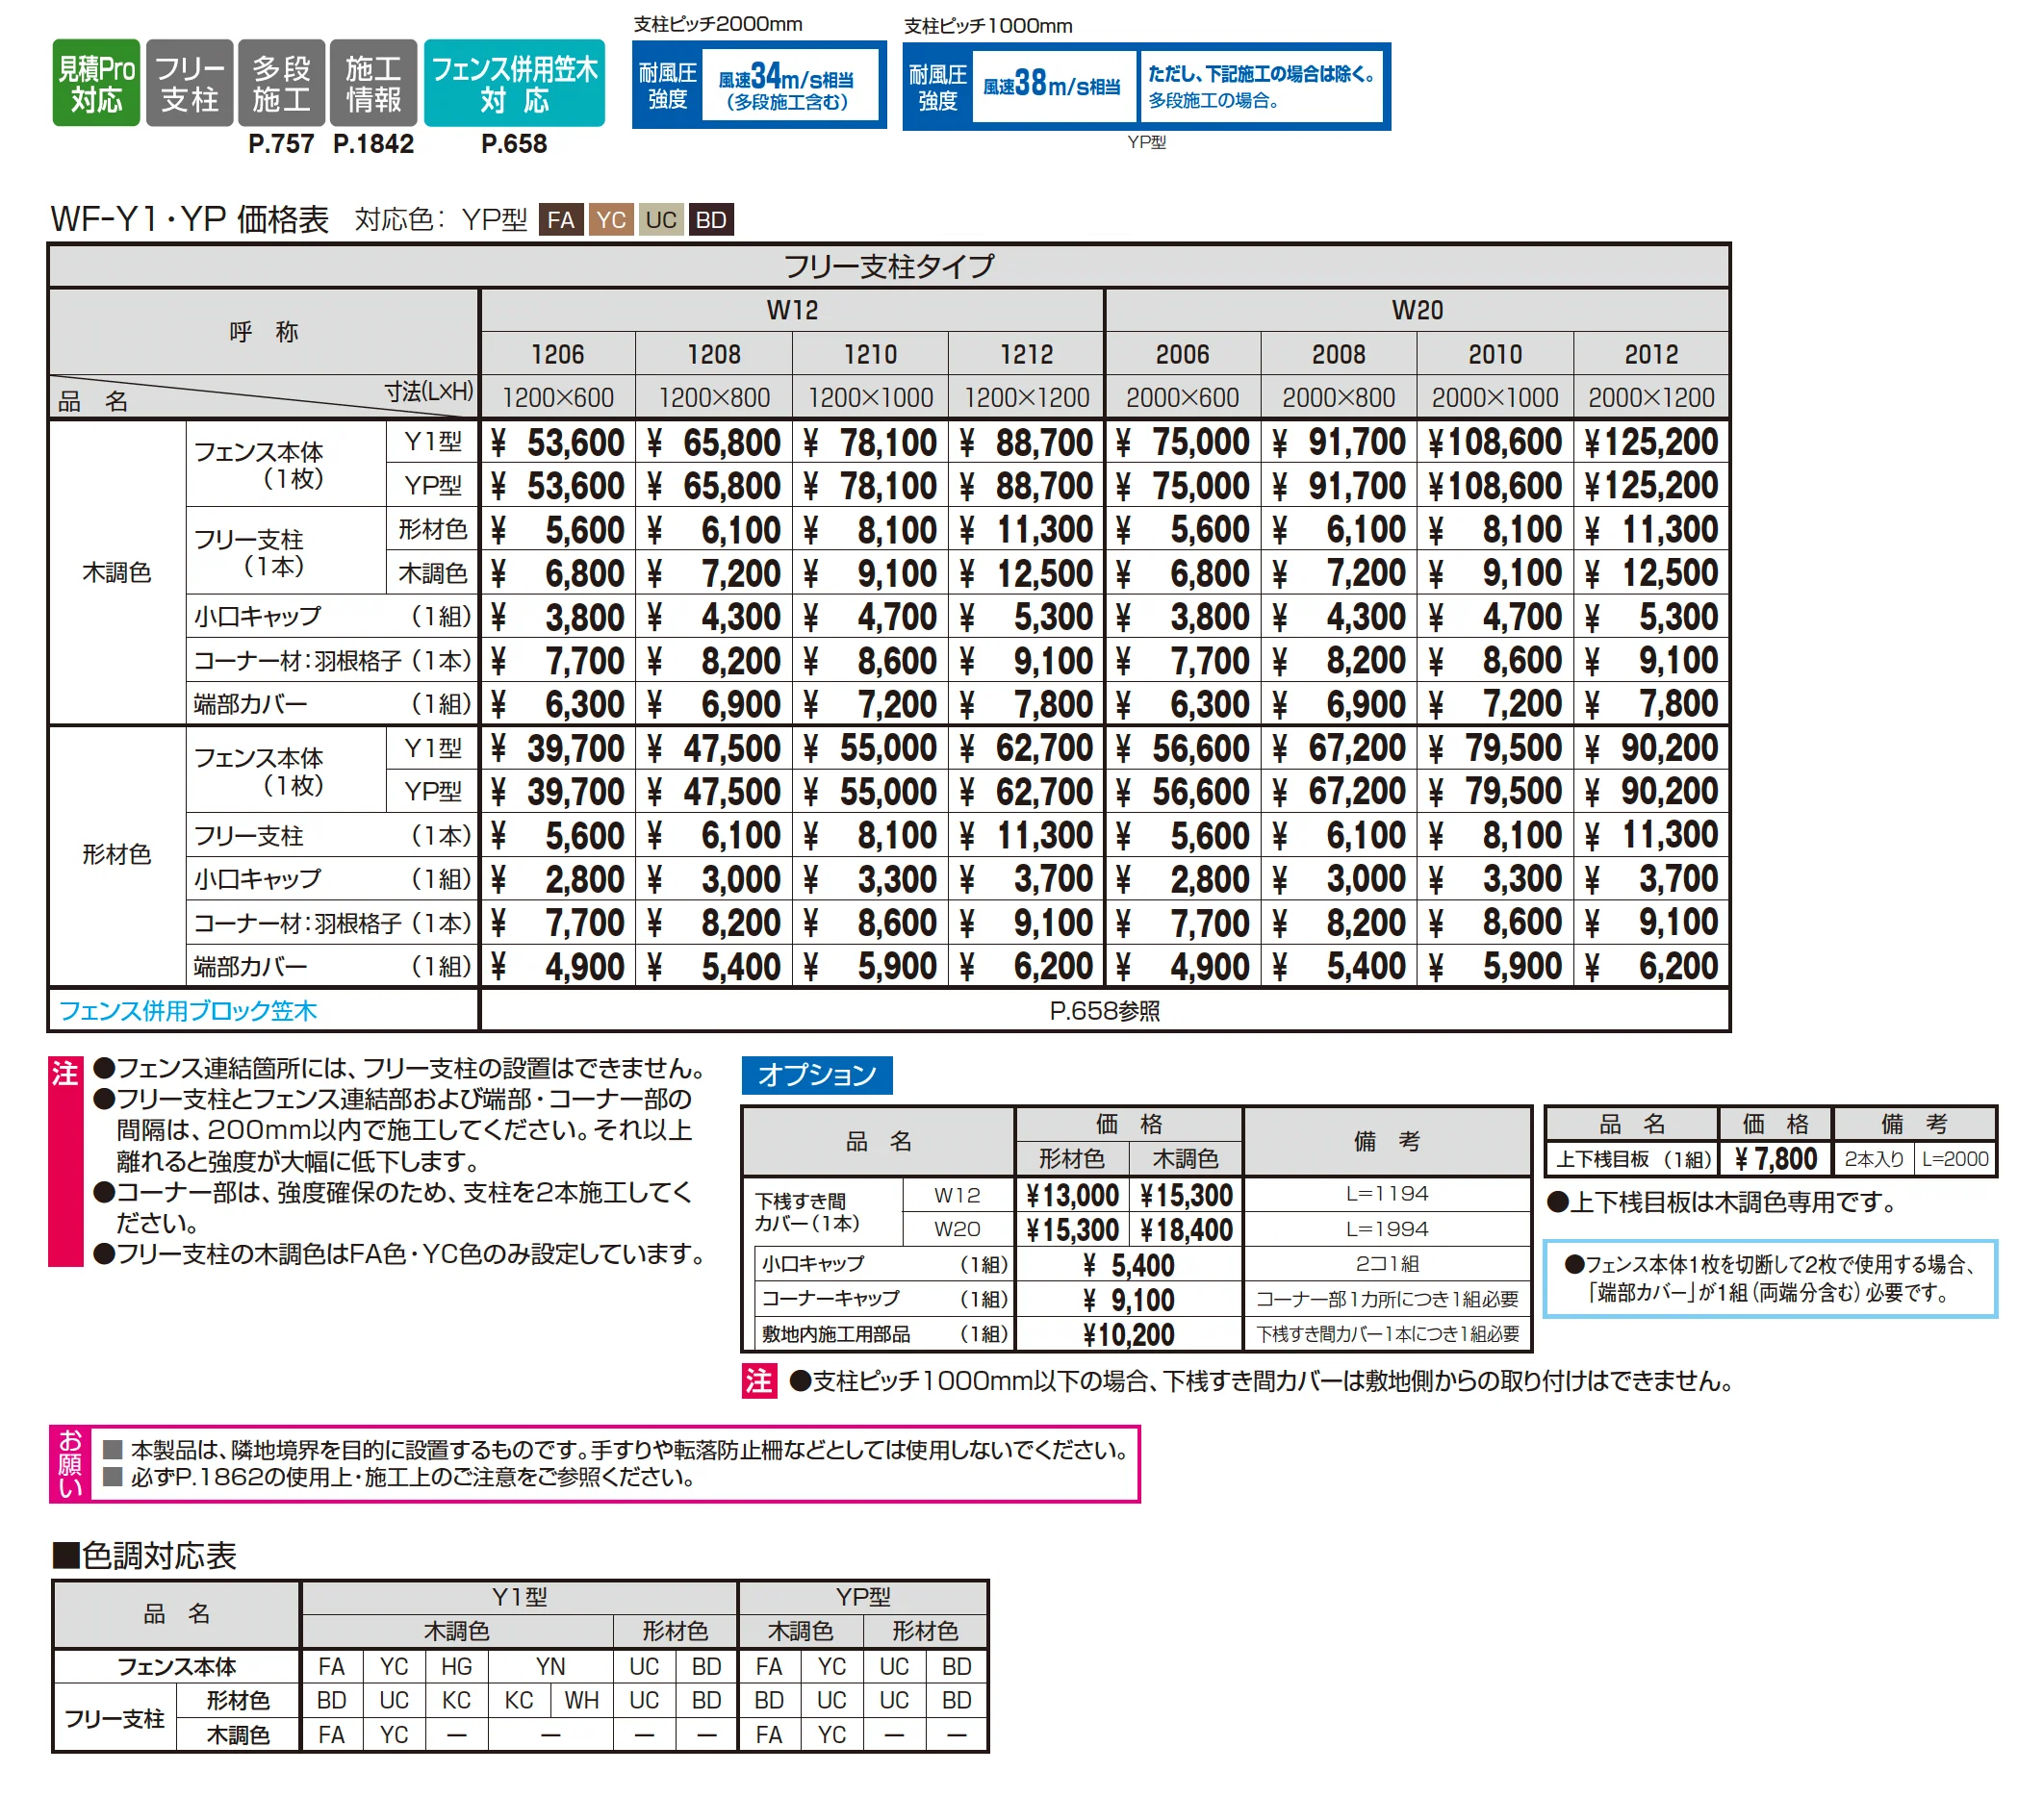
Task: Click the 色調対応表 heading
Action: point(145,1556)
